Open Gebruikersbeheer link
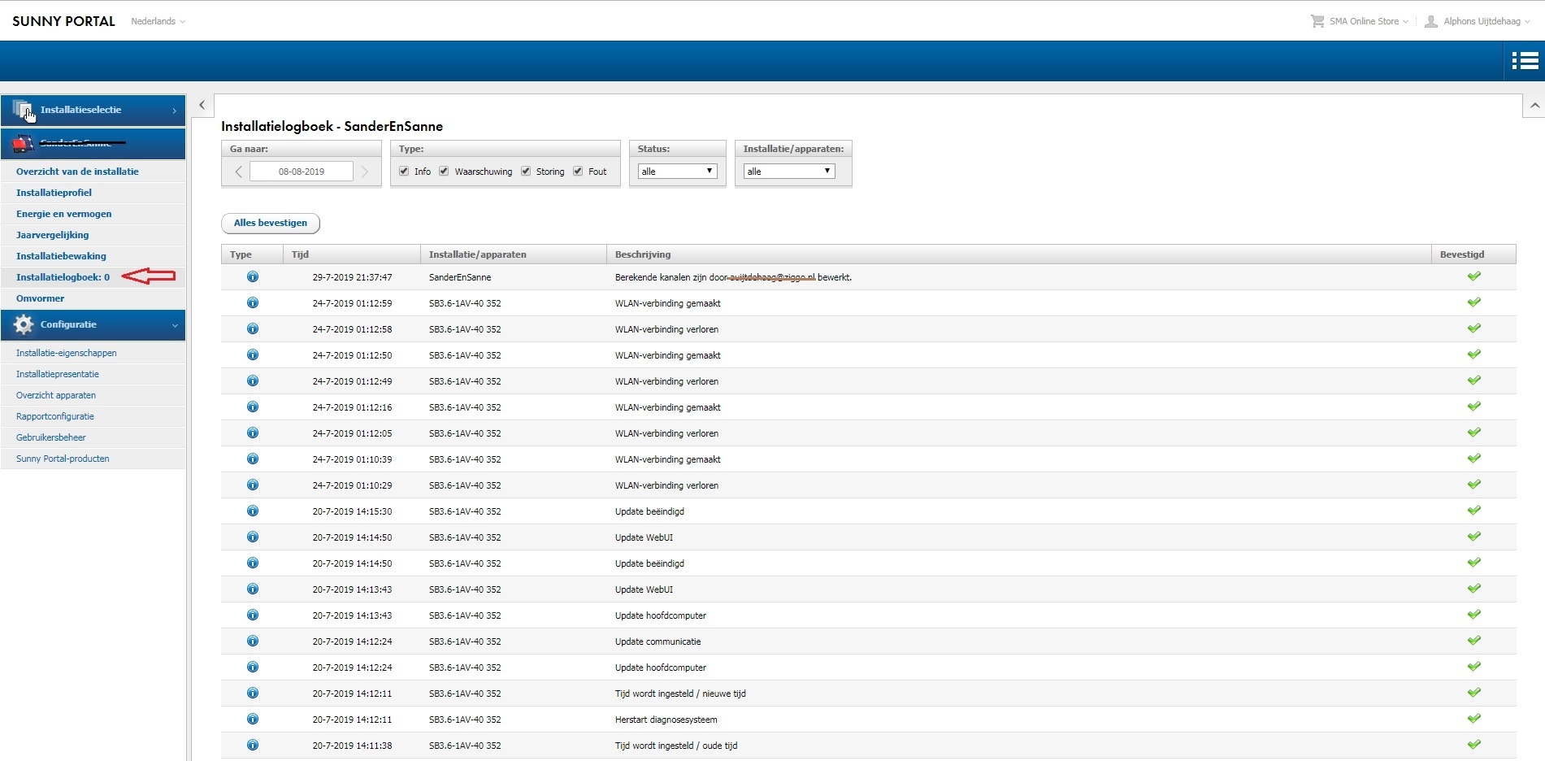 pos(51,437)
